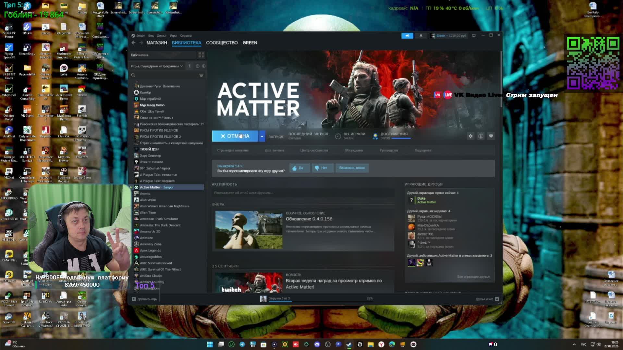Image resolution: width=623 pixels, height=350 pixels.
Task: Open the Все играющие друзья link
Action: [x=473, y=277]
